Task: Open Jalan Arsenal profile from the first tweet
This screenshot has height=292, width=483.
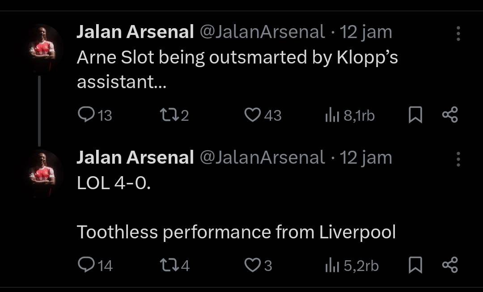Action: pos(135,32)
